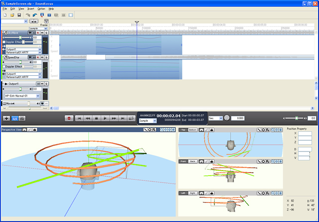The image size is (319, 222).
Task: Click the Undo arrow toolbar icon
Action: pyautogui.click(x=28, y=15)
